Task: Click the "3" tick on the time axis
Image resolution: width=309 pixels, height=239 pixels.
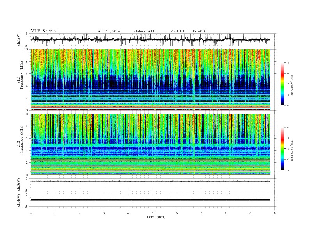Action: [x=104, y=213]
